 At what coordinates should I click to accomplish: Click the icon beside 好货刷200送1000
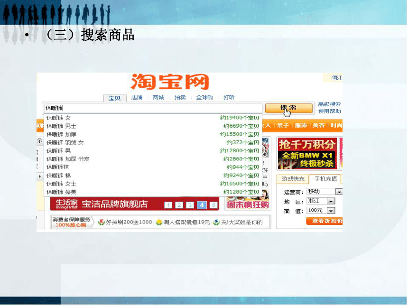pyautogui.click(x=102, y=223)
